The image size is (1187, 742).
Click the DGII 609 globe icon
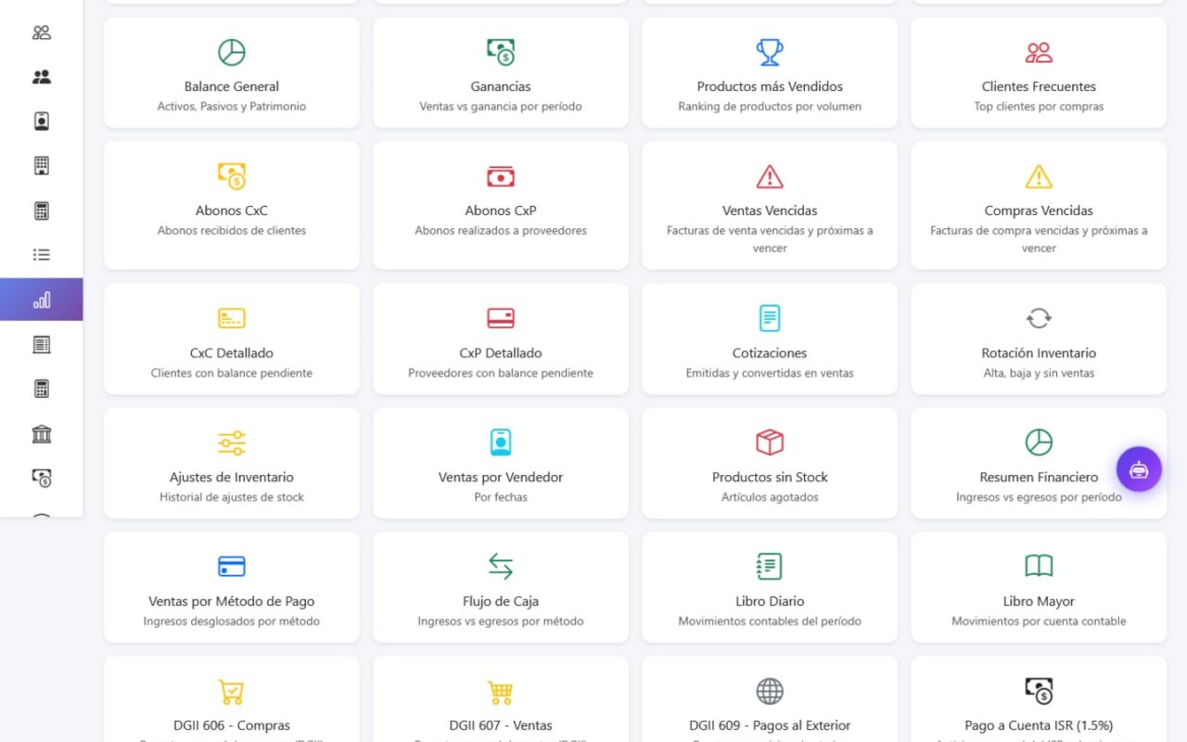tap(770, 691)
